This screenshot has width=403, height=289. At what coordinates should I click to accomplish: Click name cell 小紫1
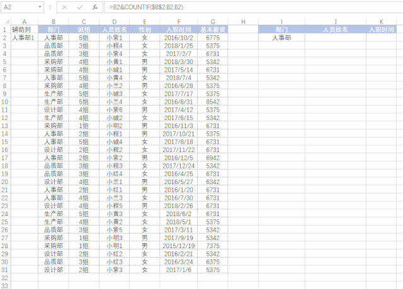pyautogui.click(x=115, y=38)
